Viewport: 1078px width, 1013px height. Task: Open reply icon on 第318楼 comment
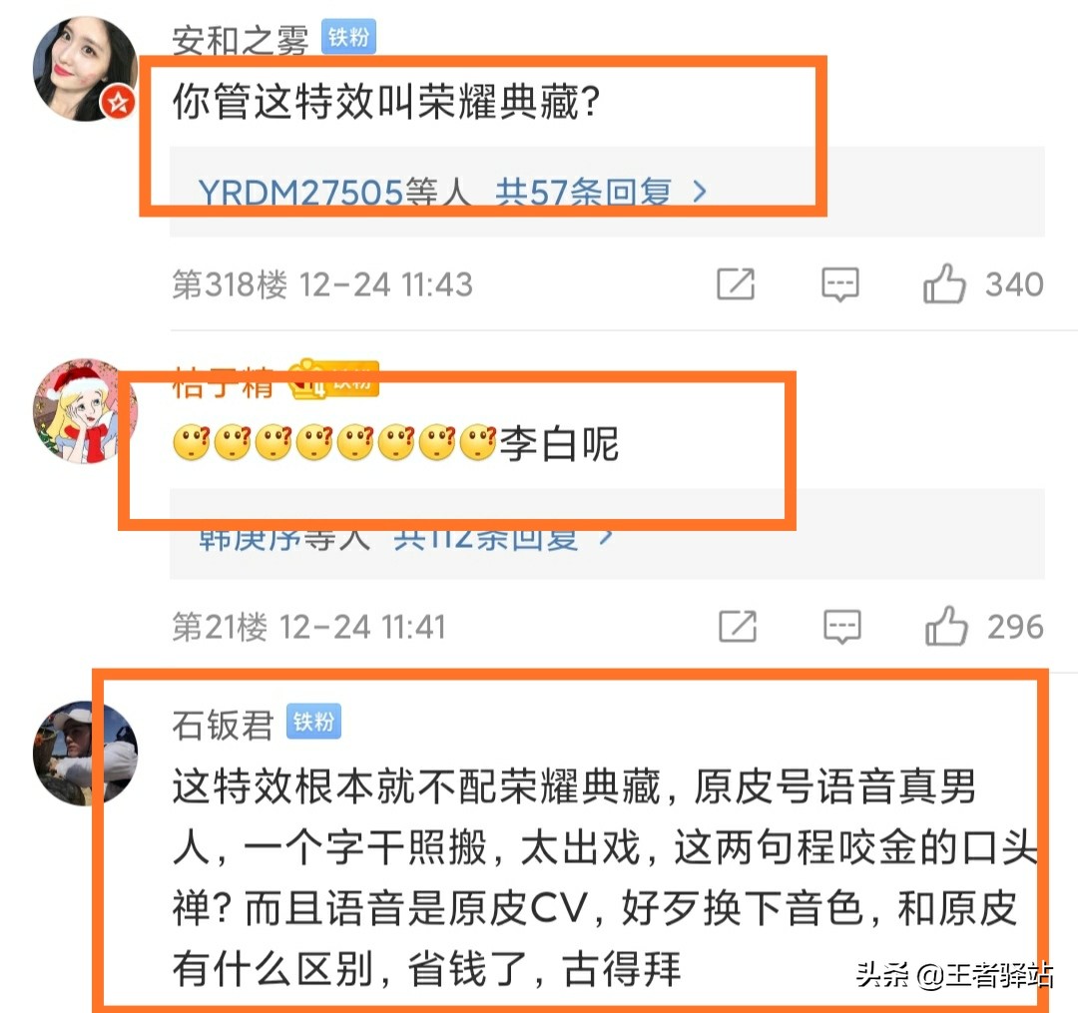pyautogui.click(x=840, y=283)
